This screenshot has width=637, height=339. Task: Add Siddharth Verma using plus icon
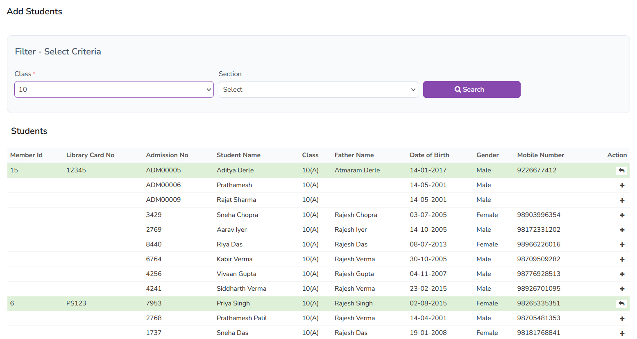tap(622, 289)
